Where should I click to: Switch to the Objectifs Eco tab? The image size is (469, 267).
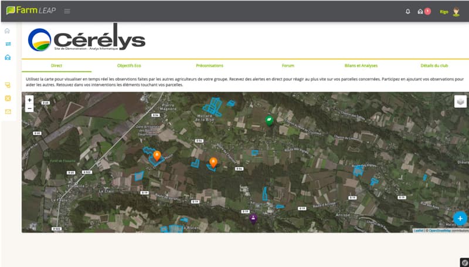(129, 66)
